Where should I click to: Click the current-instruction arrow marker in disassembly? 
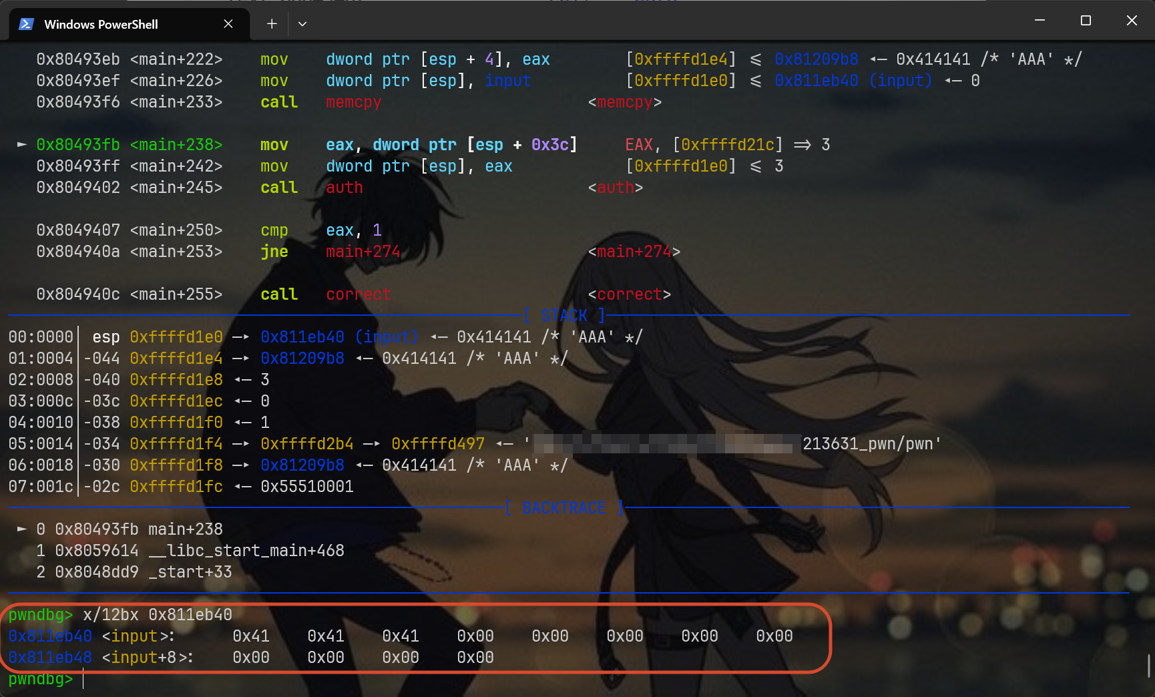[x=21, y=145]
